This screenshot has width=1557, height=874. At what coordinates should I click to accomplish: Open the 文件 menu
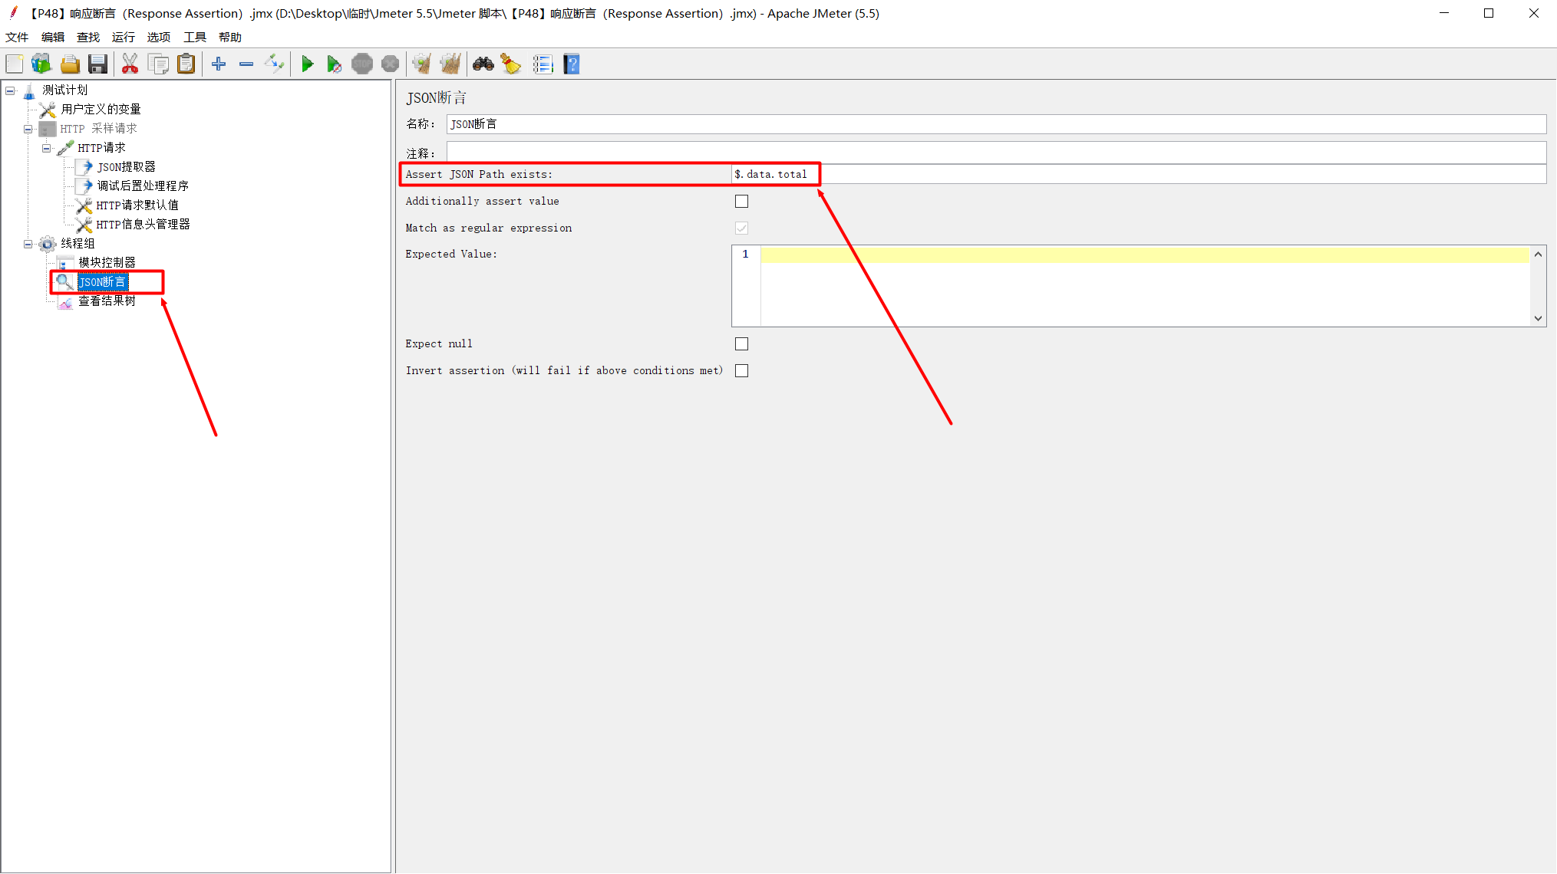[17, 37]
